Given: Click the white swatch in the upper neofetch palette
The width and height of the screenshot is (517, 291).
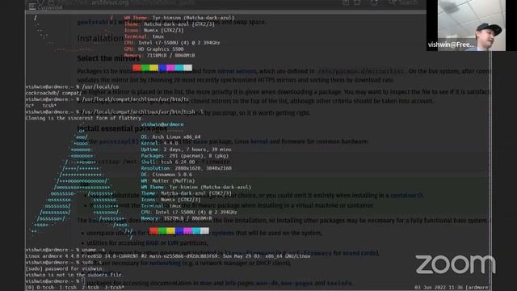Looking at the screenshot, I should (188, 68).
